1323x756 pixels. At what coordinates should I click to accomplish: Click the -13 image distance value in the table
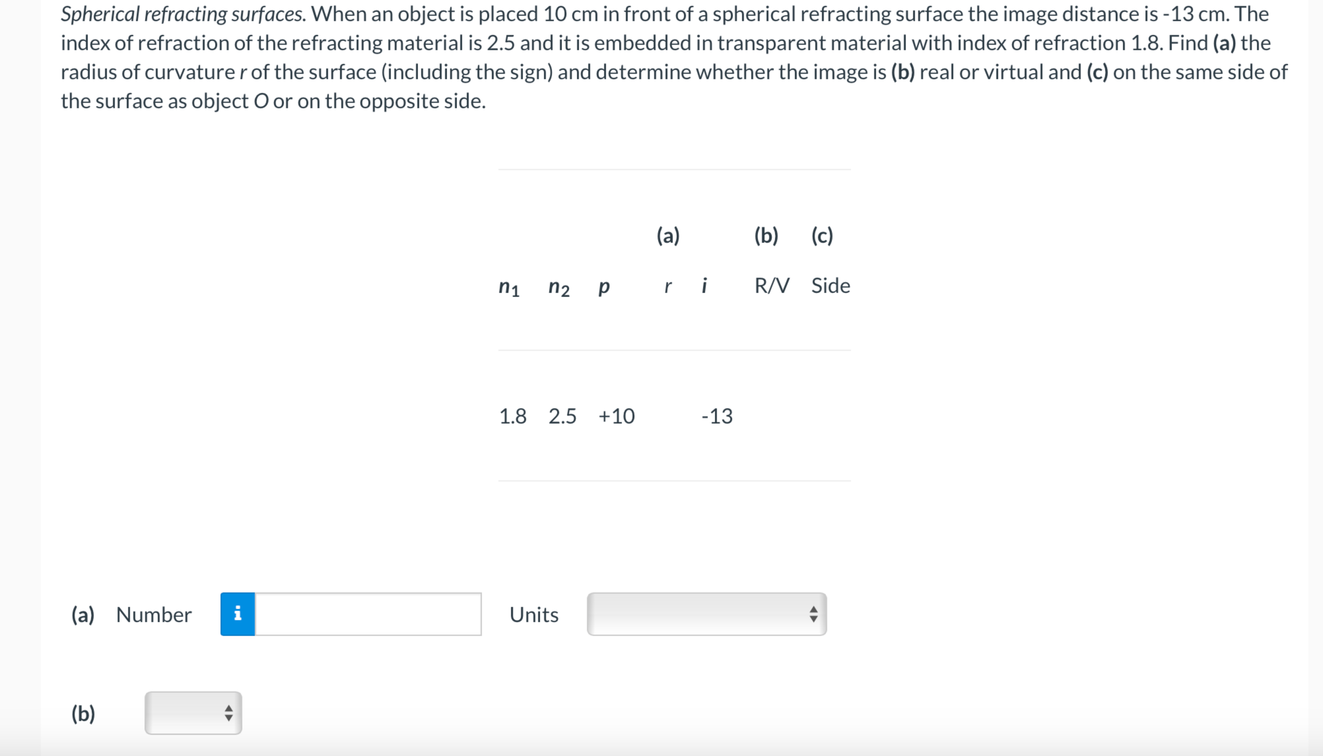(717, 416)
